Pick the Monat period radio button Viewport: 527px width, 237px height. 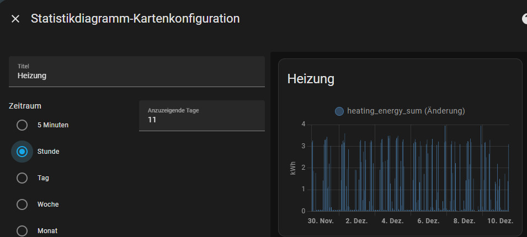point(22,230)
